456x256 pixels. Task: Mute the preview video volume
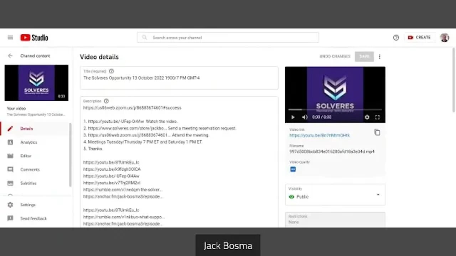coord(305,117)
